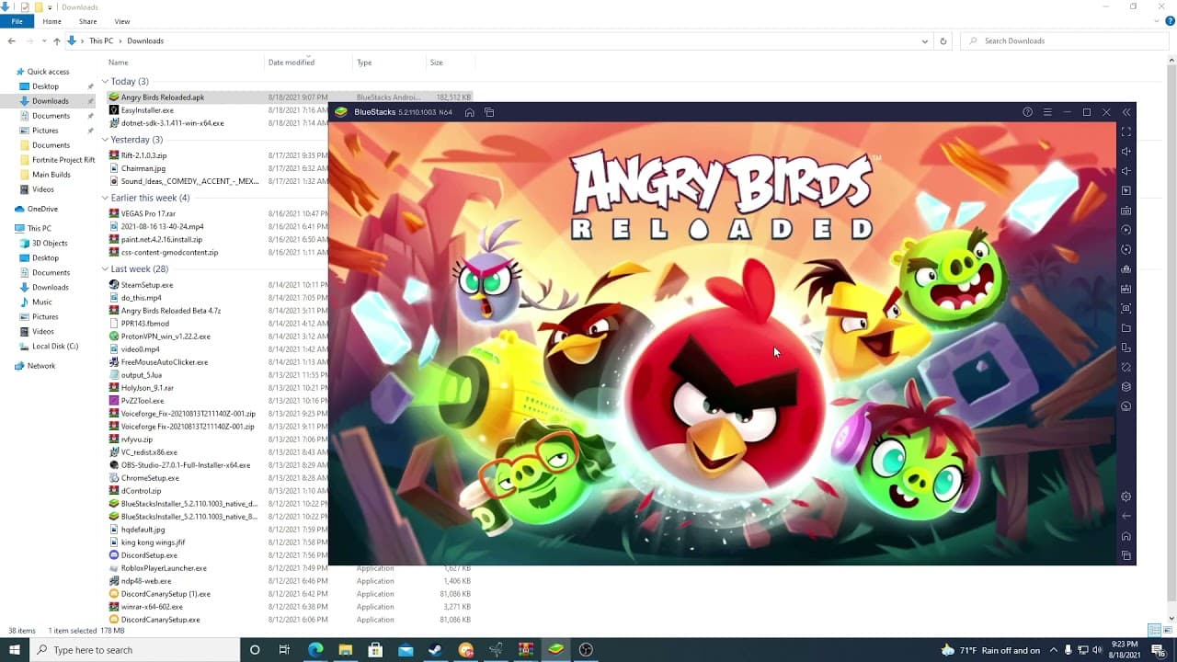Open the recent locations dropdown arrow
Image resolution: width=1177 pixels, height=662 pixels.
click(43, 41)
